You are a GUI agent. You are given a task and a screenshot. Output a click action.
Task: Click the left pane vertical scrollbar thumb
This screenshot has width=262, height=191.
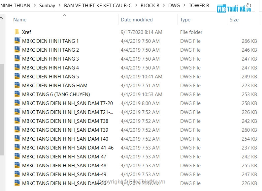(2, 110)
